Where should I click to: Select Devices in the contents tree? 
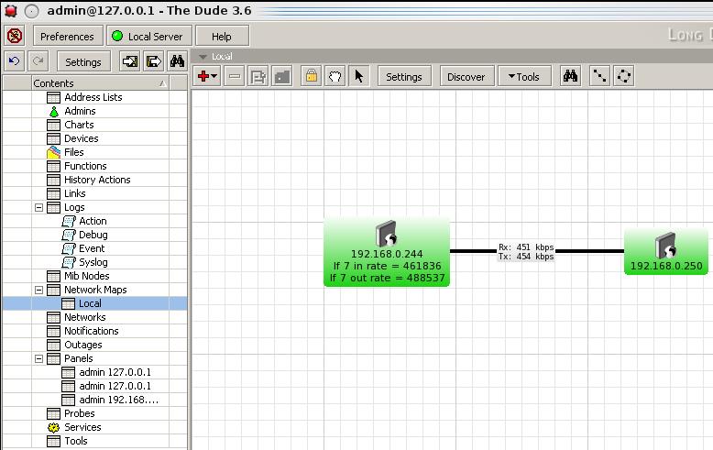coord(82,138)
